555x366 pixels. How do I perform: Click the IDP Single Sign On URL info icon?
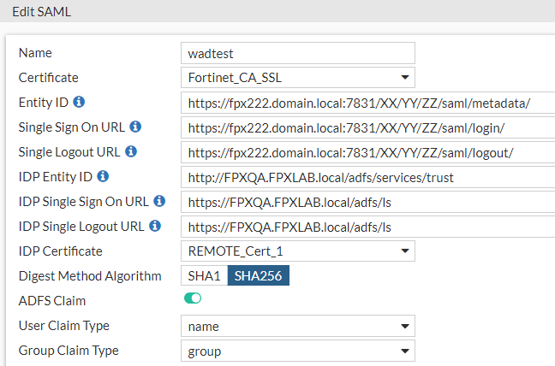[159, 202]
